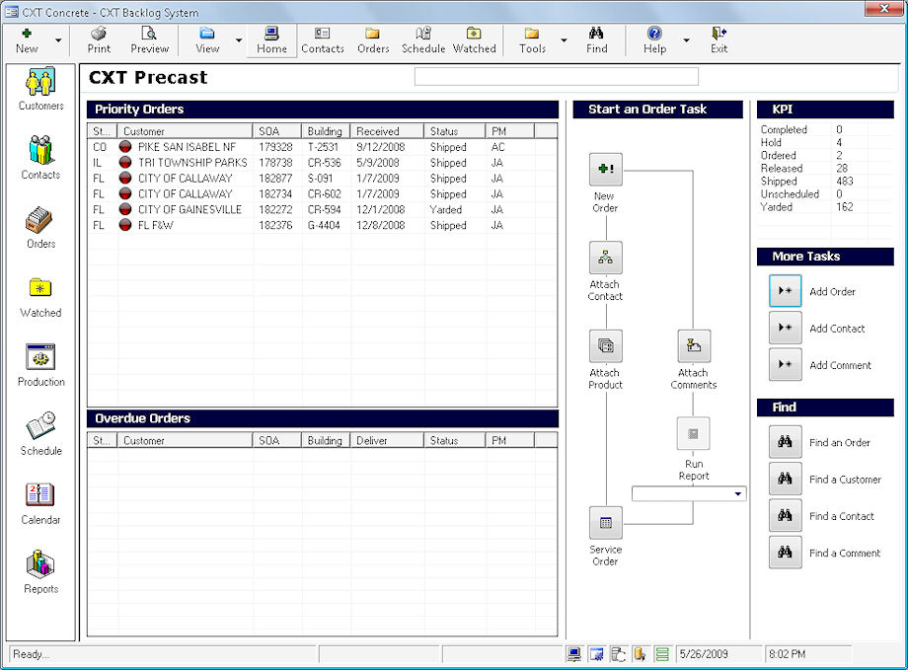
Task: Select the CITY OF GAINESVILLE order row
Action: 322,209
